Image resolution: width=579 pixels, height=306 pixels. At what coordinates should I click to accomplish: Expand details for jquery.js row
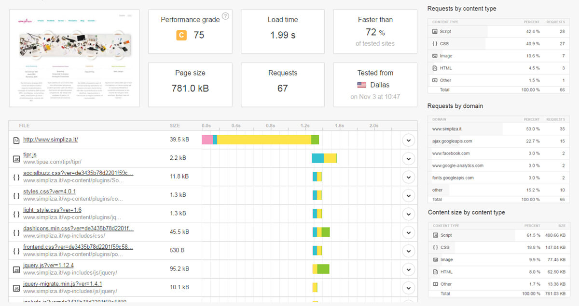[408, 269]
